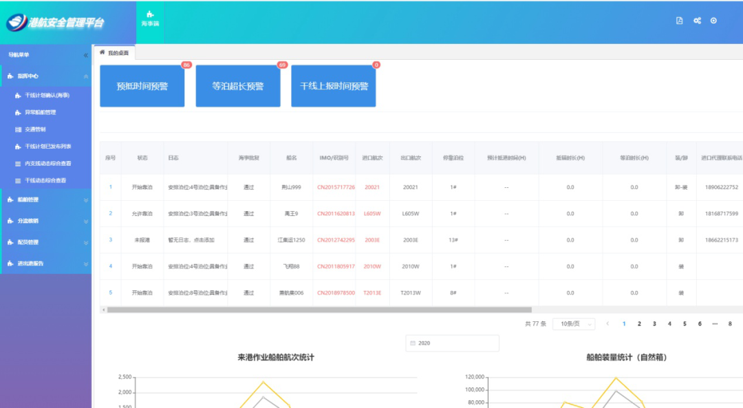Open the 等泊超长预警 card
The image size is (743, 408).
pos(238,86)
